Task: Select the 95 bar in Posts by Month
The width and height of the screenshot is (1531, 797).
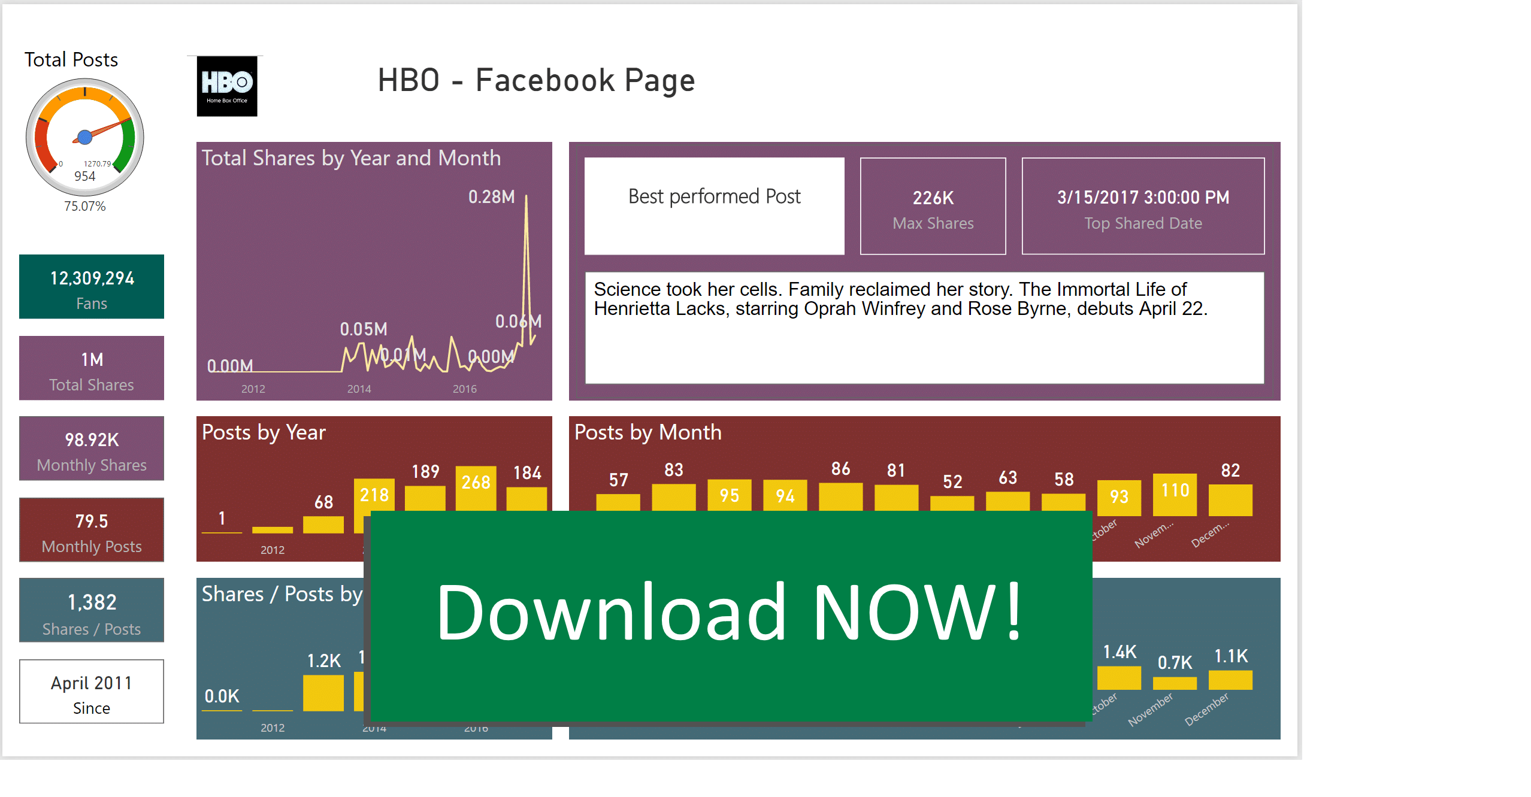Action: pos(729,495)
